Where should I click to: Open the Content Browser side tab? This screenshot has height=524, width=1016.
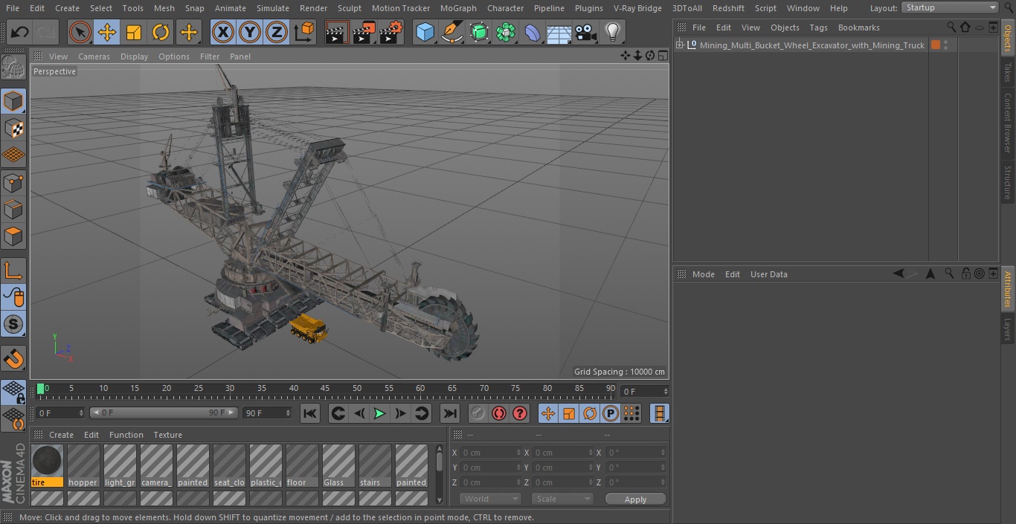click(1008, 123)
